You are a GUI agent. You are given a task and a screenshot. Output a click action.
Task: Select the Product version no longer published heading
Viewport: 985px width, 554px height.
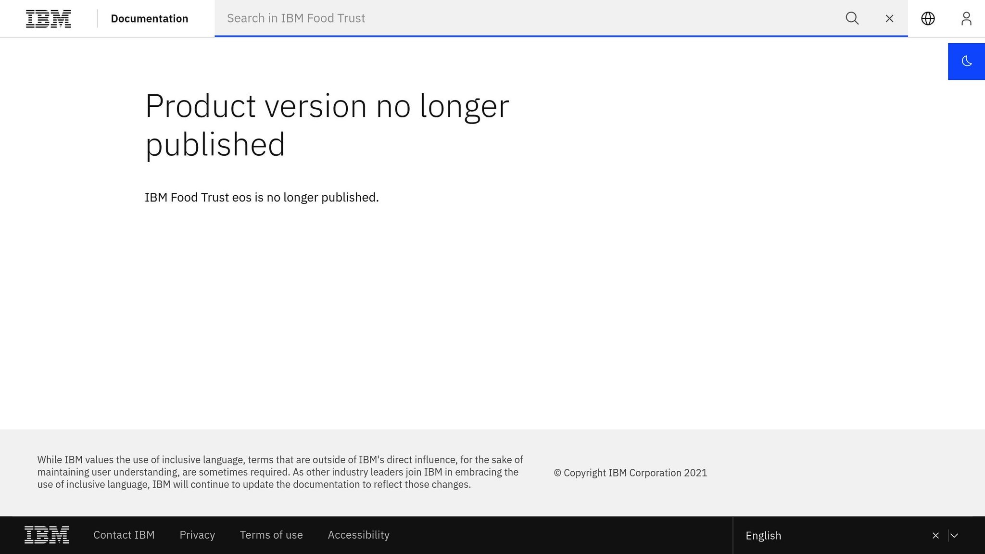pyautogui.click(x=327, y=125)
